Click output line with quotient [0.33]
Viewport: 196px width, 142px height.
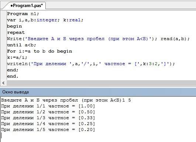click(48, 118)
